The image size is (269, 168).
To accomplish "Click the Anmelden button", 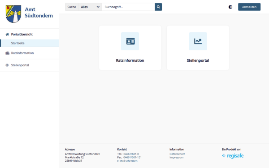I will (249, 7).
